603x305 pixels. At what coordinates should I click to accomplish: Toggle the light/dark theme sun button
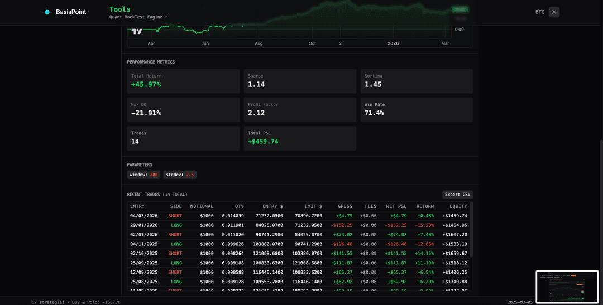click(554, 12)
